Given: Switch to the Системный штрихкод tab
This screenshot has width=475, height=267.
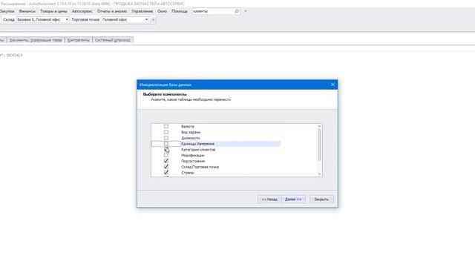Looking at the screenshot, I should (x=113, y=40).
